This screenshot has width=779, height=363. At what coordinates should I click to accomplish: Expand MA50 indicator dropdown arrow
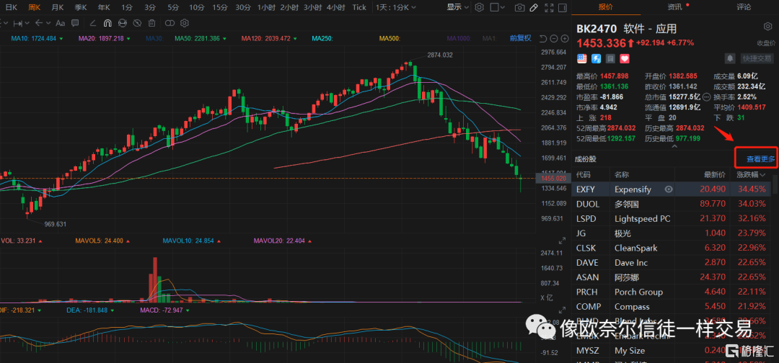pos(224,38)
